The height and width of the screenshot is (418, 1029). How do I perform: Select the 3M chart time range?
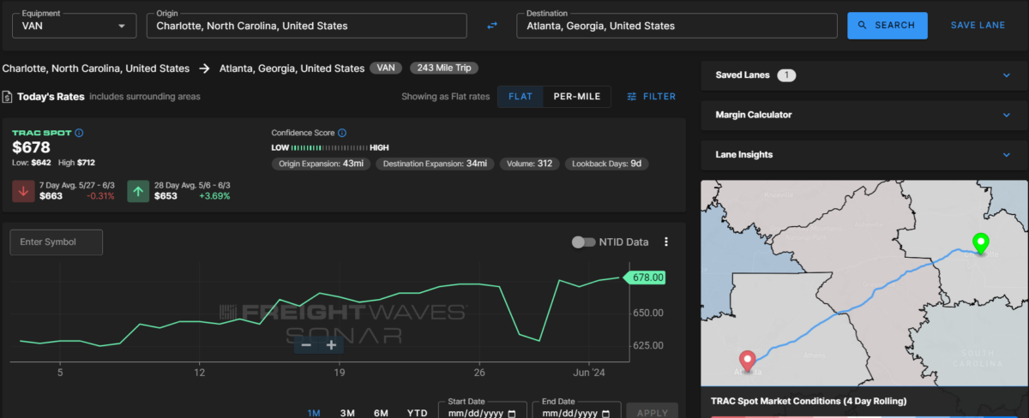tap(347, 413)
